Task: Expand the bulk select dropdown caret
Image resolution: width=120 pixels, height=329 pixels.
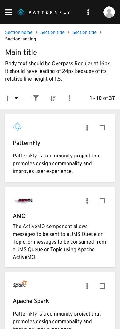Action: click(16, 98)
